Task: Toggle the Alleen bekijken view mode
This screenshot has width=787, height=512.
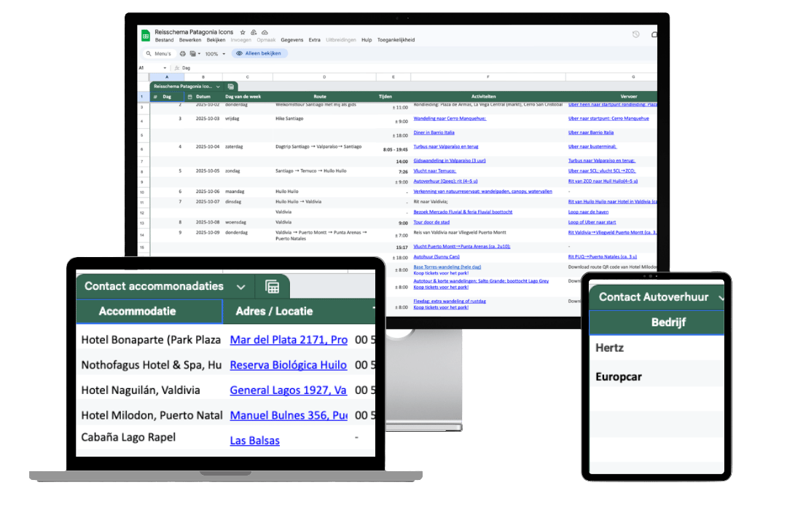Action: 263,54
